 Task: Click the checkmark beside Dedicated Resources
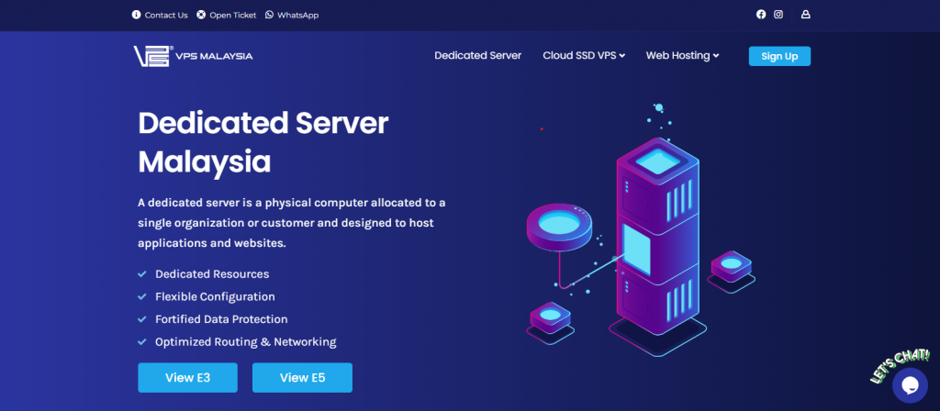coord(142,273)
